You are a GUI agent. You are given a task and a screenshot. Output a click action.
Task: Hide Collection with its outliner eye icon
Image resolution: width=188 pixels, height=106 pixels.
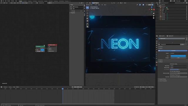pos(187,6)
